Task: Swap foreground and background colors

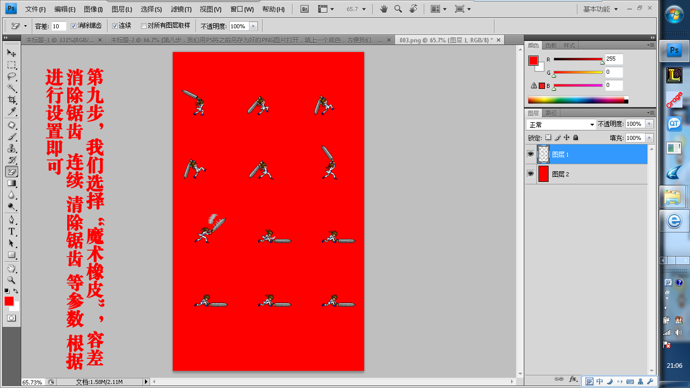Action: (x=16, y=291)
